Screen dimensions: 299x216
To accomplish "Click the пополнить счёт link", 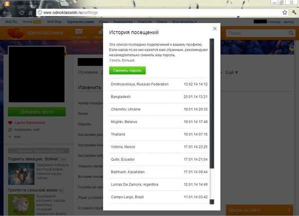I will pos(26,130).
